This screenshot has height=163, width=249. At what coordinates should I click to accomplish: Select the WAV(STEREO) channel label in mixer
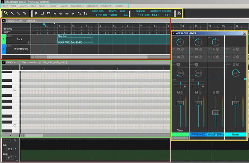click(x=216, y=134)
